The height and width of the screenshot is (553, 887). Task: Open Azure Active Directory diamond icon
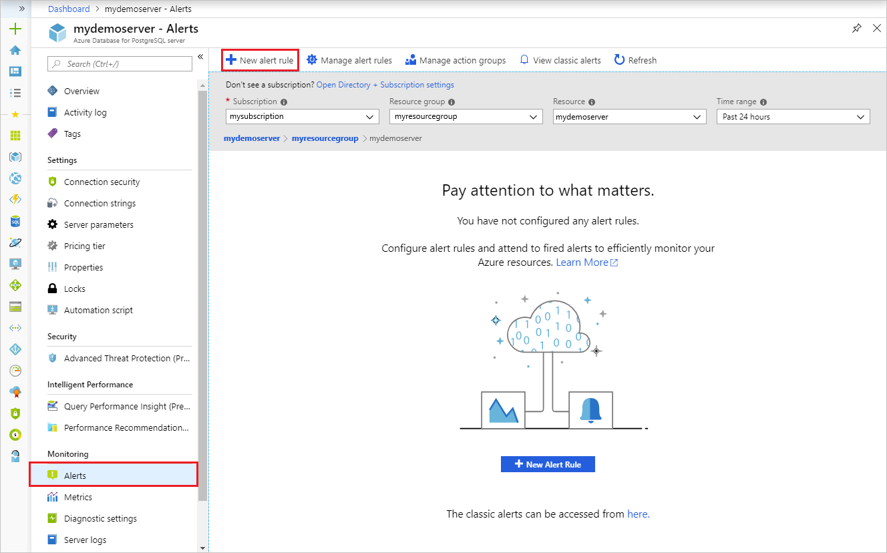(15, 349)
